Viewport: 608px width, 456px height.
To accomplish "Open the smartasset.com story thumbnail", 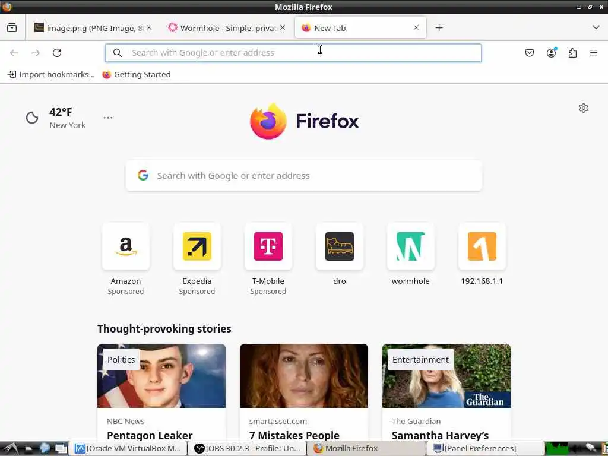I will [304, 376].
